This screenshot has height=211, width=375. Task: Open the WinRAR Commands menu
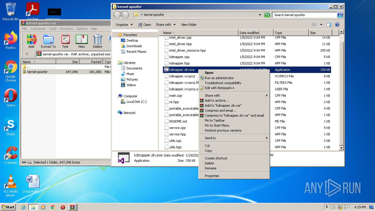tap(38, 29)
